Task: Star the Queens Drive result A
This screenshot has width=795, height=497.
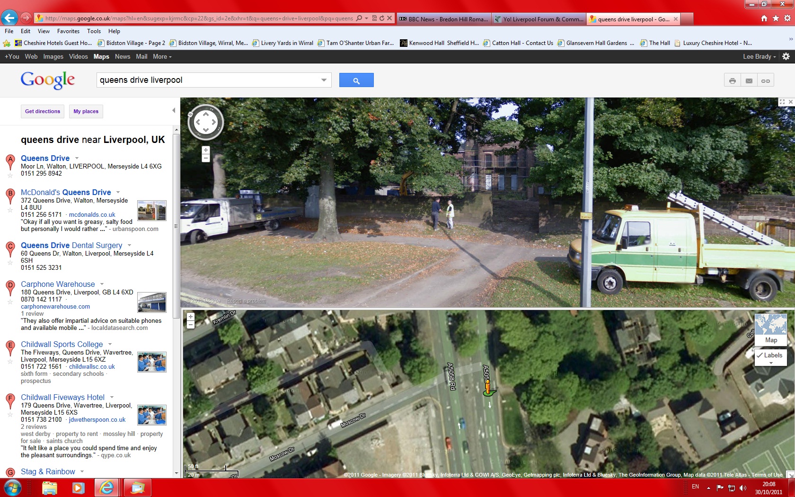Action: point(10,176)
